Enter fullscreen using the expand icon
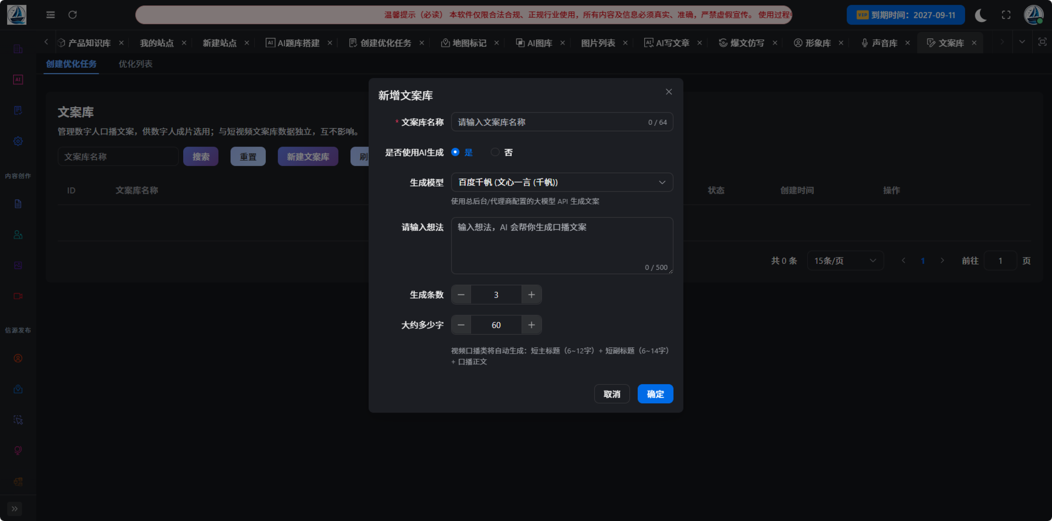Image resolution: width=1052 pixels, height=521 pixels. pyautogui.click(x=1006, y=15)
